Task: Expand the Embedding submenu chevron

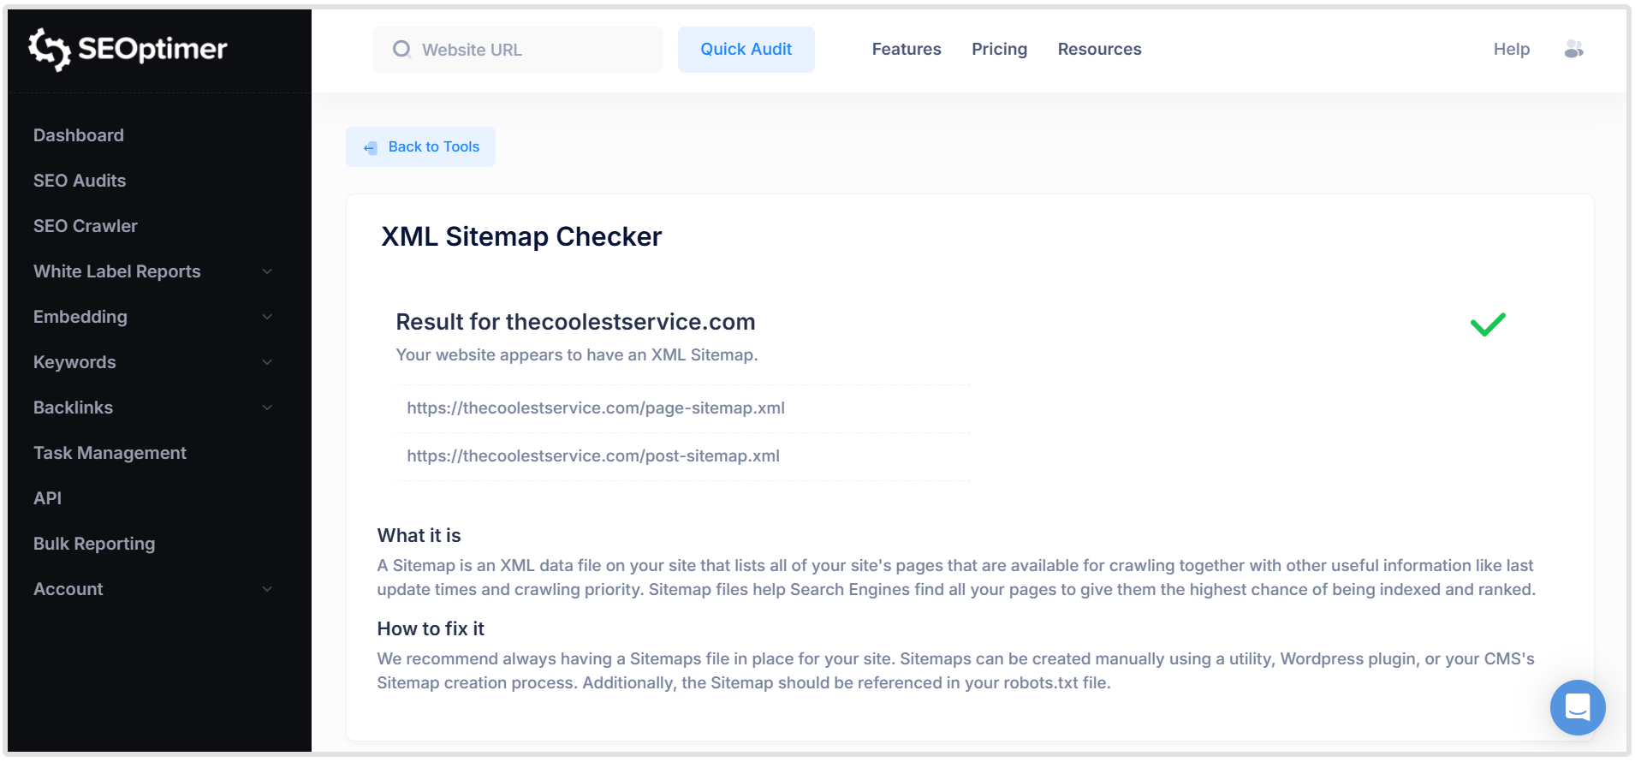Action: [x=267, y=317]
